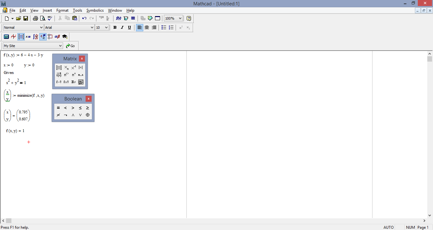
Task: Open the Arial font dropdown
Action: pyautogui.click(x=92, y=27)
